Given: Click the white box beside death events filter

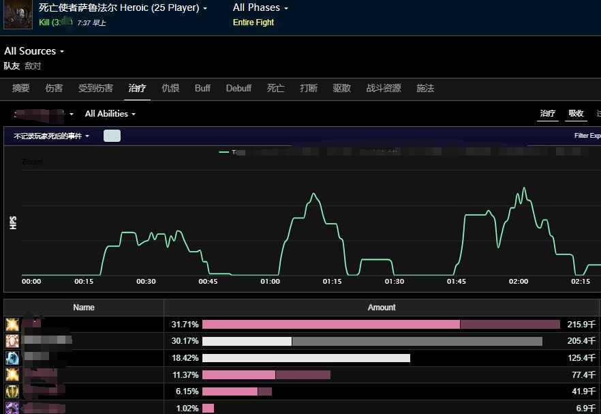Looking at the screenshot, I should pyautogui.click(x=112, y=136).
